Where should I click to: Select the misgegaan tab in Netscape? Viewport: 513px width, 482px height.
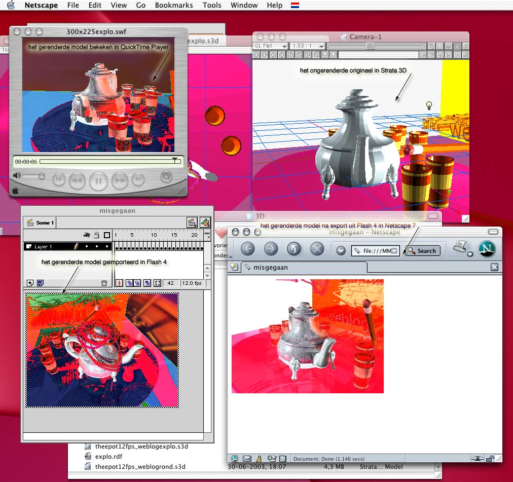click(x=304, y=267)
